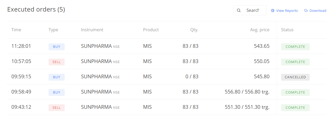Image resolution: width=331 pixels, height=124 pixels.
Task: Sort orders by Time column header
Action: [x=16, y=30]
